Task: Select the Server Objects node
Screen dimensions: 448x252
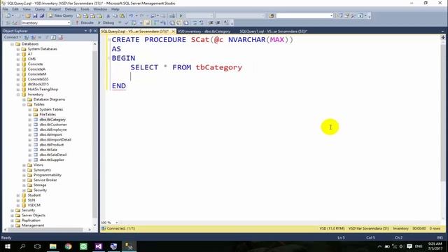Action: pyautogui.click(x=34, y=216)
